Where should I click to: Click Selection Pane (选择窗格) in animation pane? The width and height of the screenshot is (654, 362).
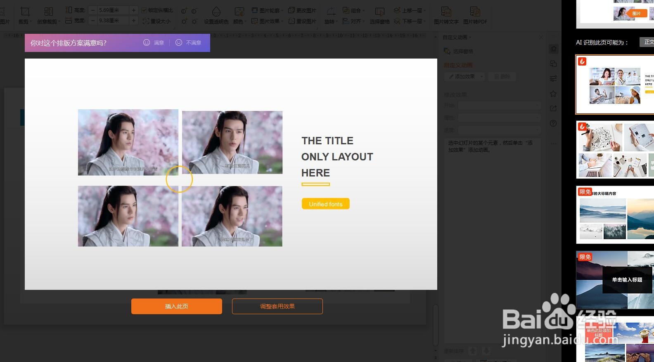click(x=458, y=51)
